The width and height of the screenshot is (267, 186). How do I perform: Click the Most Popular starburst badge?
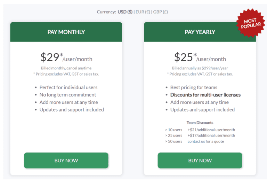250,23
